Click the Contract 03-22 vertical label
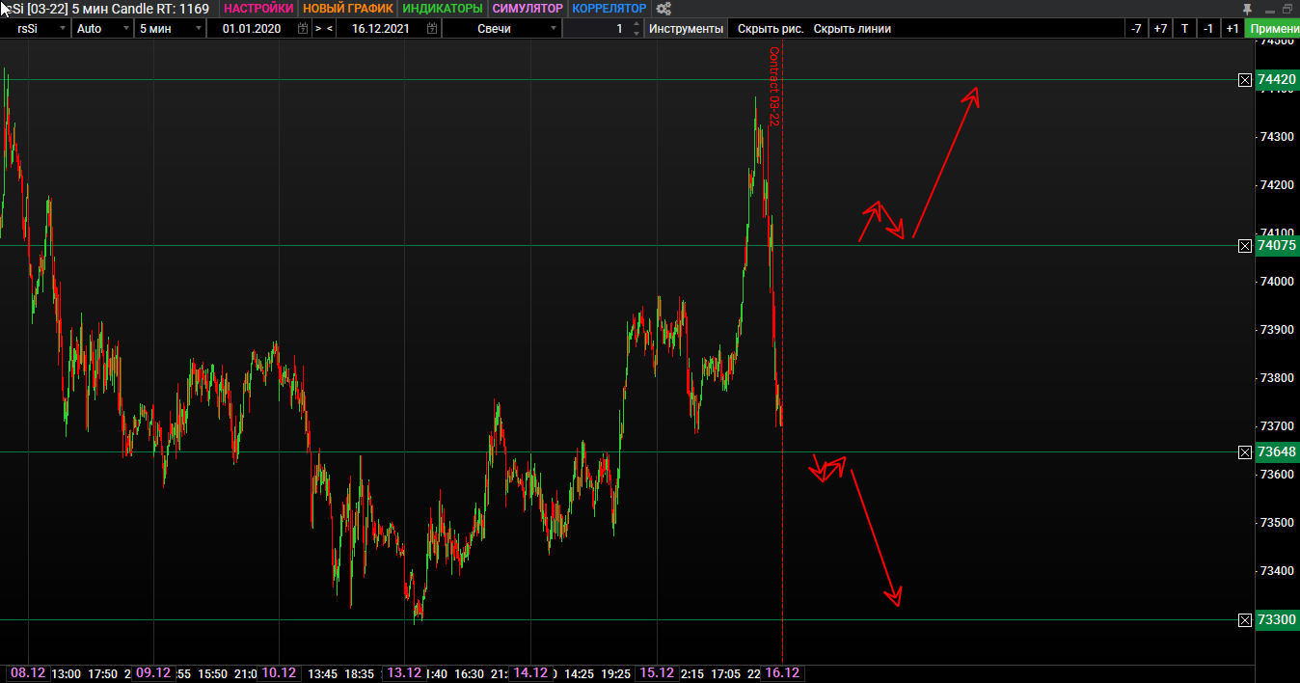 pyautogui.click(x=773, y=87)
